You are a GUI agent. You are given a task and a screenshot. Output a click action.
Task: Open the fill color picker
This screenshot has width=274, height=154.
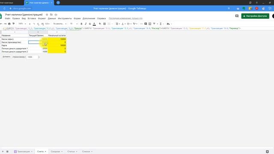pyautogui.click(x=100, y=24)
